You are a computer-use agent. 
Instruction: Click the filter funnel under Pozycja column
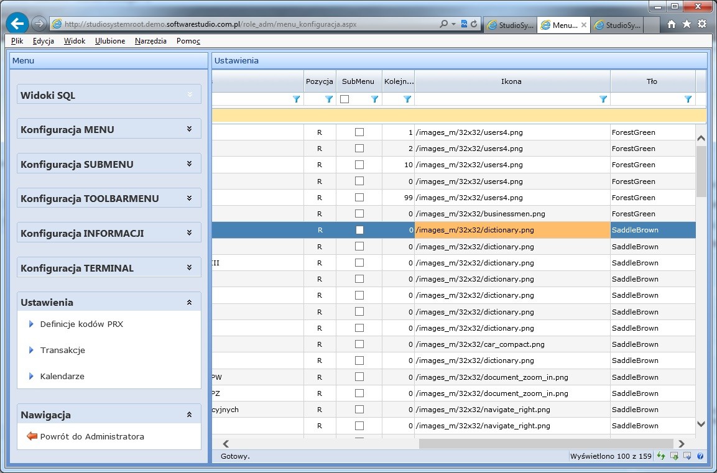tap(329, 99)
